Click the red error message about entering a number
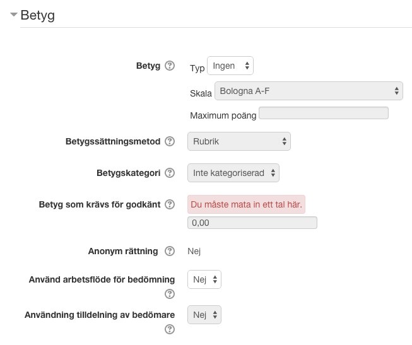Viewport: 412px width, 345px height. (x=246, y=204)
